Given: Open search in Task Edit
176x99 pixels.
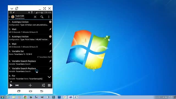Looking at the screenshot, I should coord(42,17).
